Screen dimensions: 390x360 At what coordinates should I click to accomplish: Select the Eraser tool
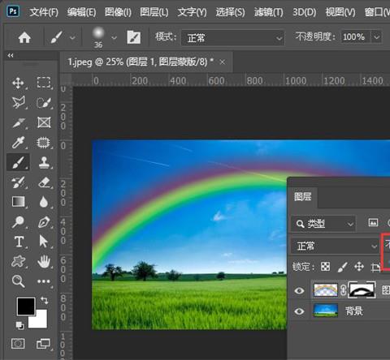pyautogui.click(x=44, y=182)
